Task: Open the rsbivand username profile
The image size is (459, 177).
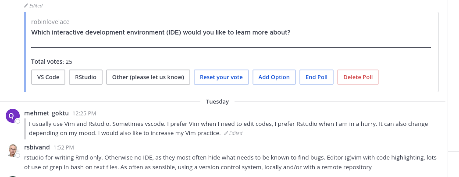Action: (x=37, y=147)
